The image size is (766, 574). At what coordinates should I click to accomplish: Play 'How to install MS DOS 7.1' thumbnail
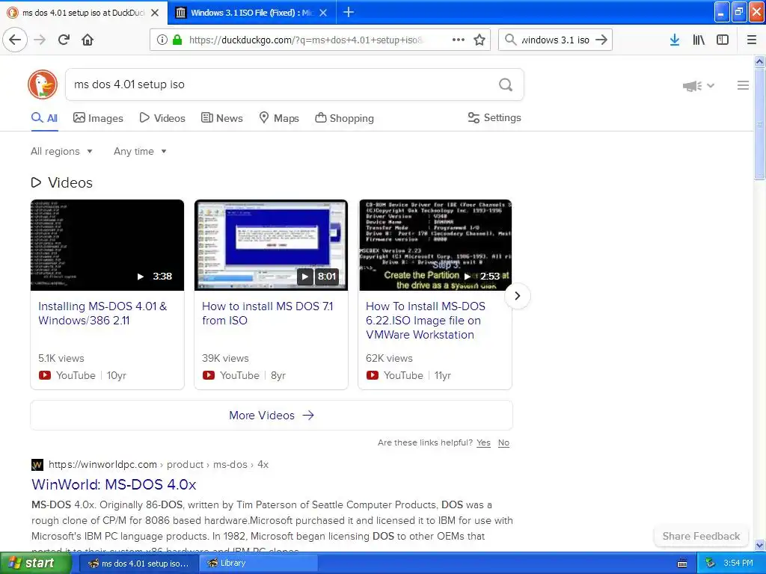[271, 245]
